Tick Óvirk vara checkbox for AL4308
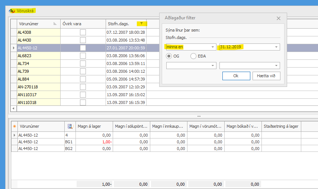 point(83,32)
